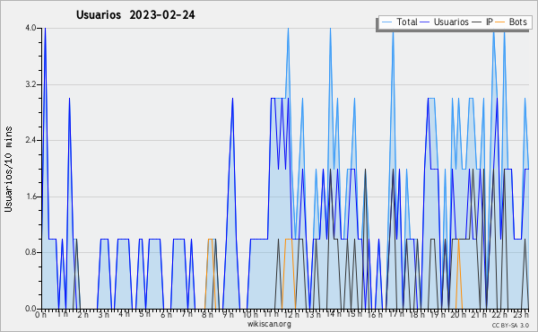Click the x-axis label '0 h'
Image resolution: width=538 pixels, height=332 pixels.
(41, 315)
